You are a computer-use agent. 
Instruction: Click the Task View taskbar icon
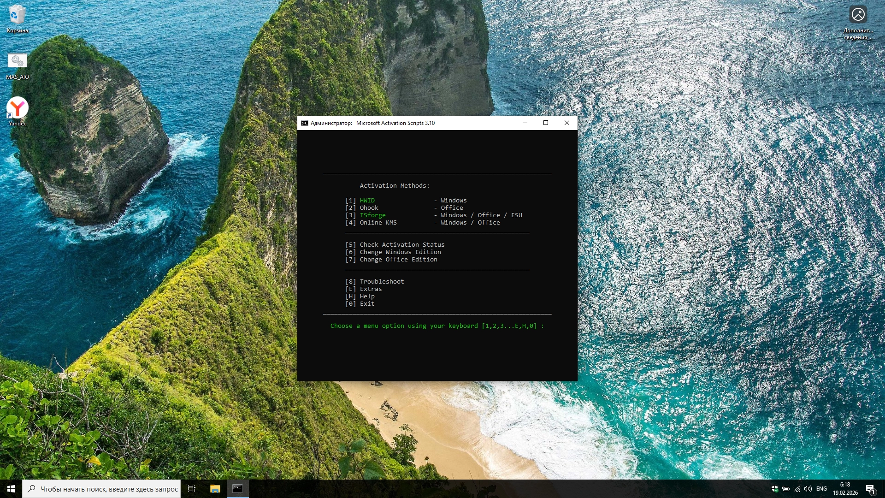point(192,489)
